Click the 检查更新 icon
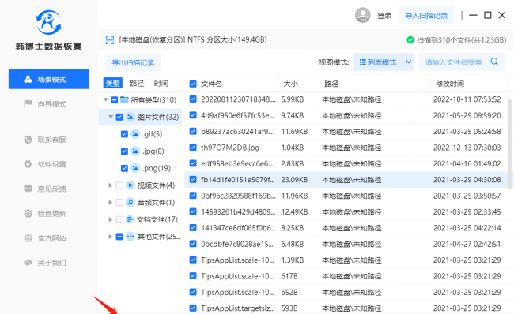 [28, 214]
